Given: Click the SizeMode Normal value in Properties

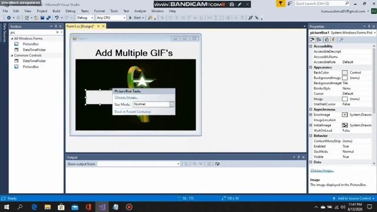Looking at the screenshot, I should pos(348,152).
